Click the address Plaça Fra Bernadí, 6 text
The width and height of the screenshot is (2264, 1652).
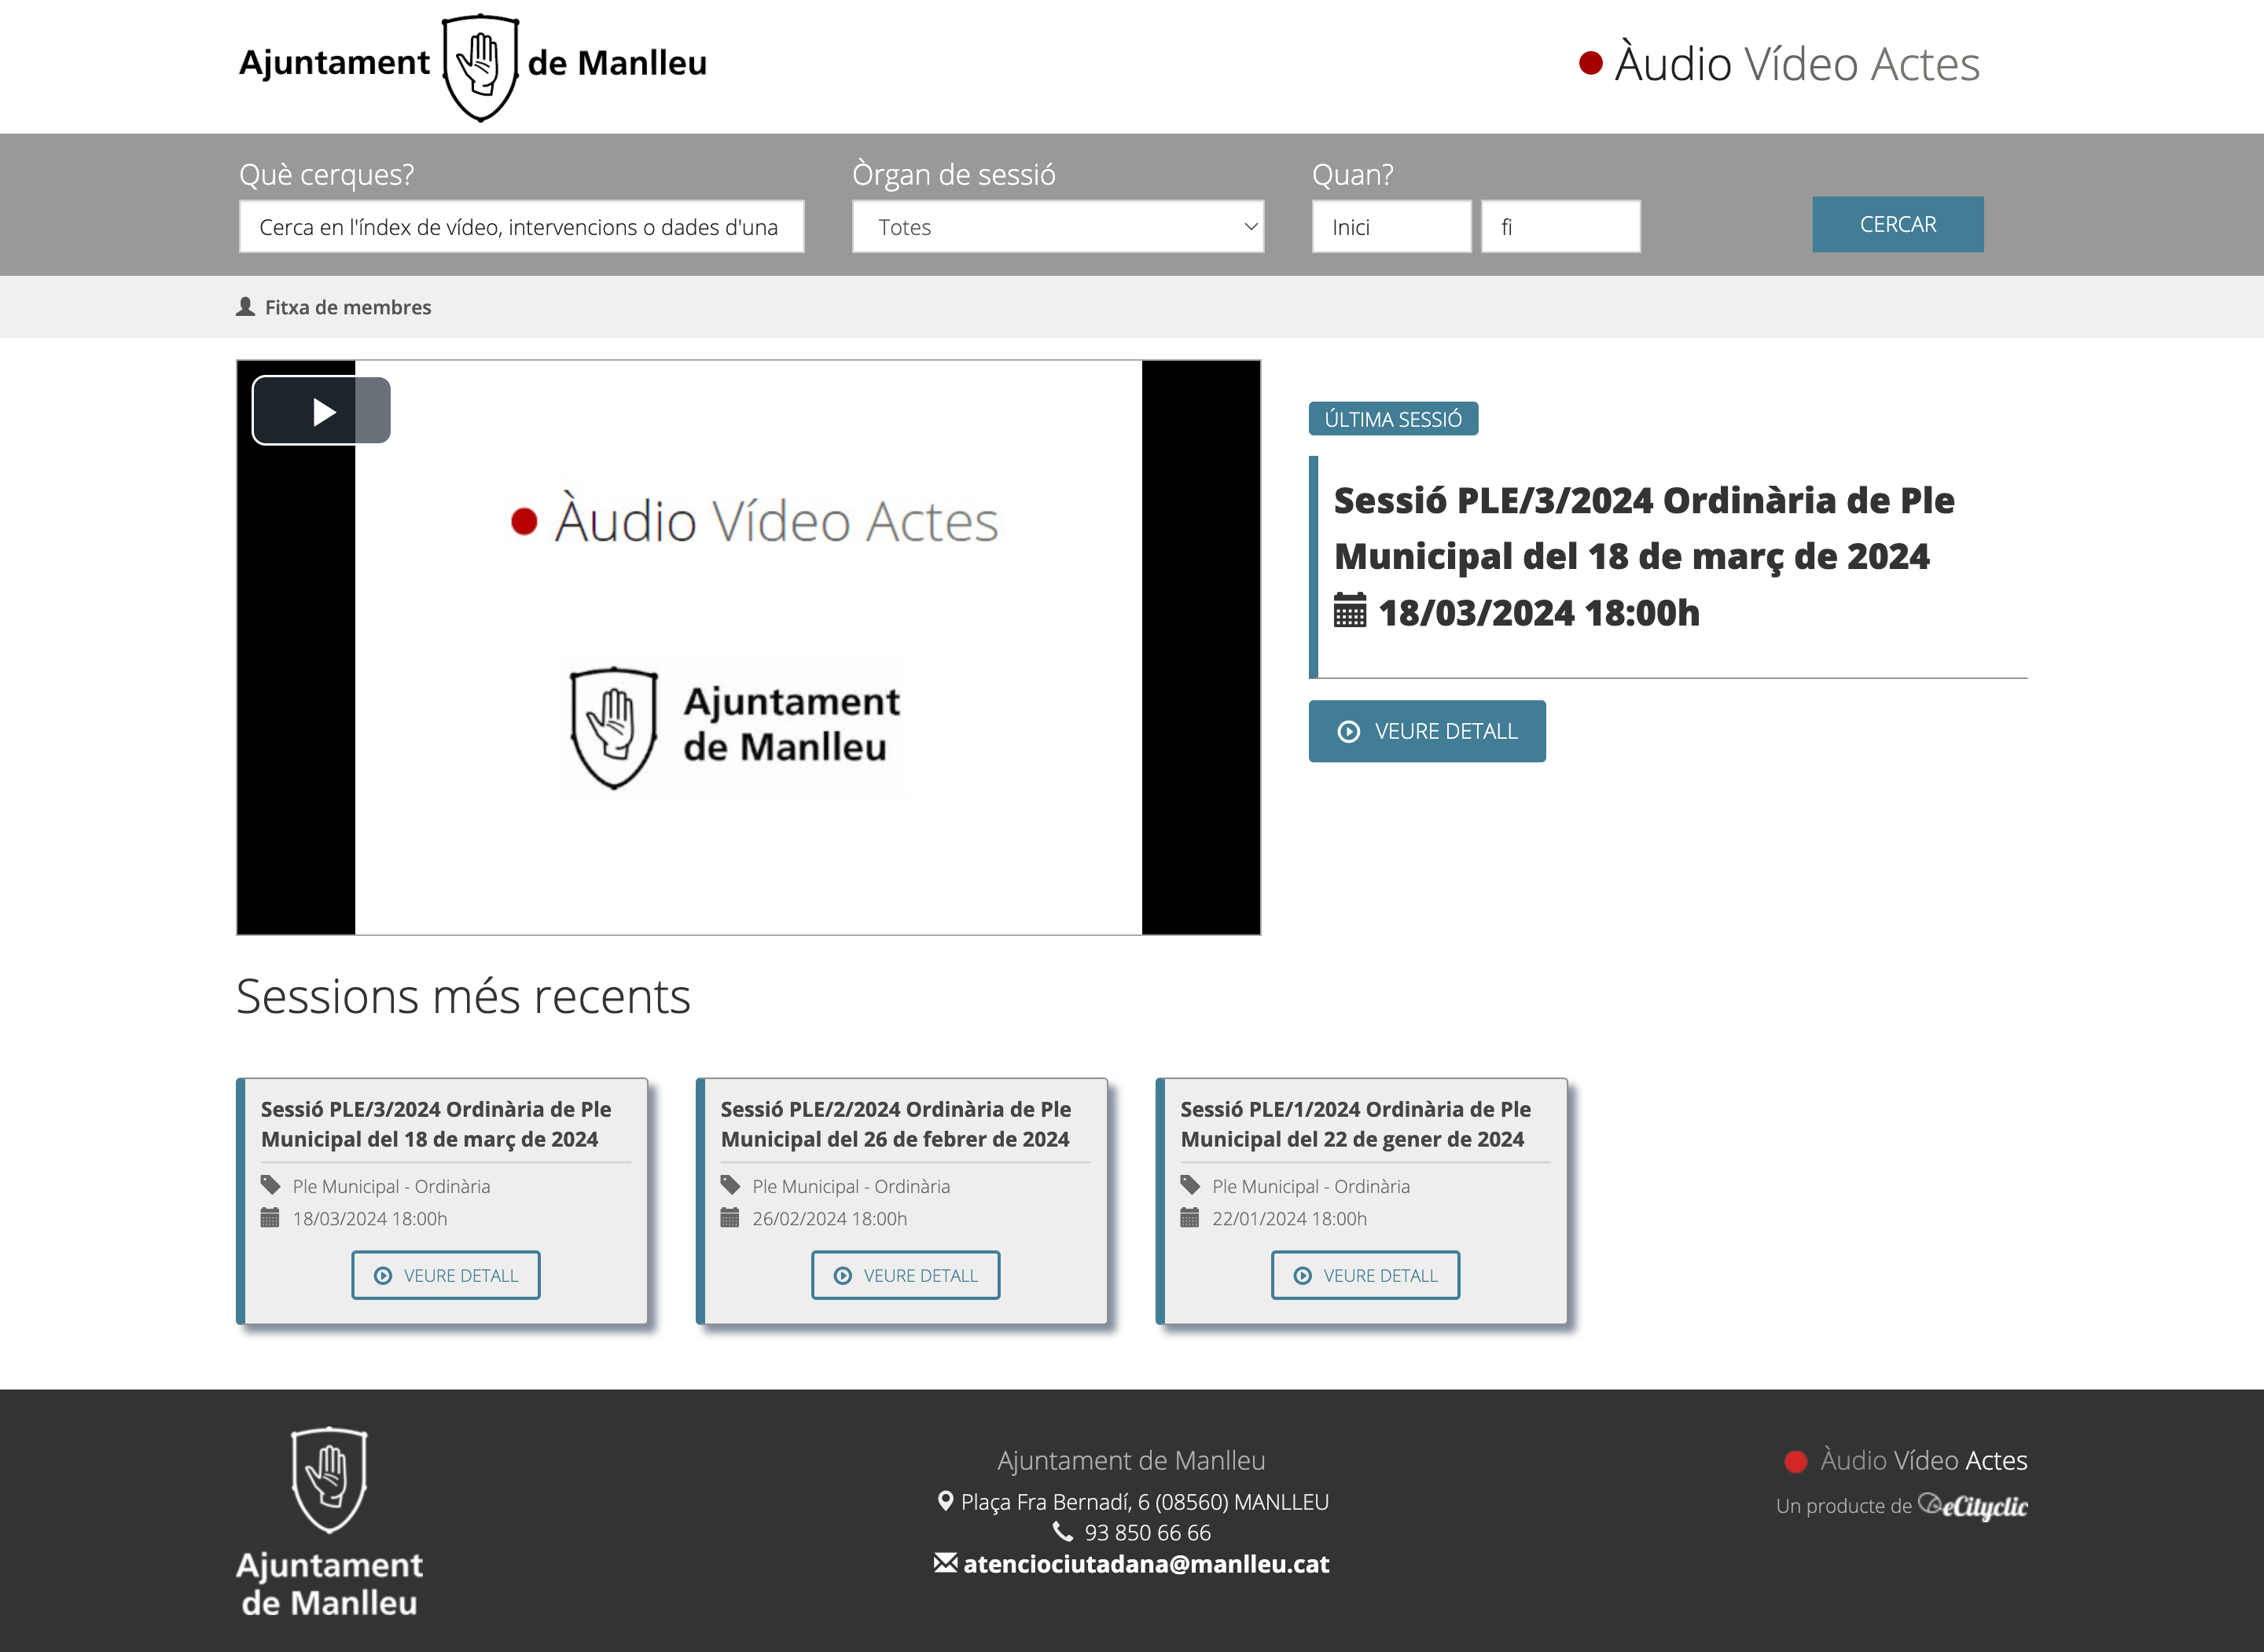click(x=1145, y=1502)
